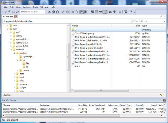This screenshot has height=123, width=168.
Task: Click the Refresh toolbar icon
Action: point(63,12)
